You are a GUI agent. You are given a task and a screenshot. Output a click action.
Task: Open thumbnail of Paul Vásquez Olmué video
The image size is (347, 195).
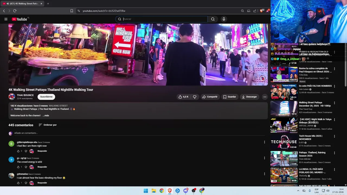coord(284,74)
